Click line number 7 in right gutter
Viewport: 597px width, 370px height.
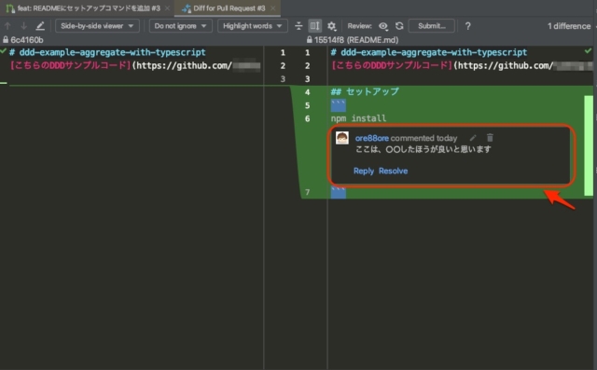tap(307, 192)
